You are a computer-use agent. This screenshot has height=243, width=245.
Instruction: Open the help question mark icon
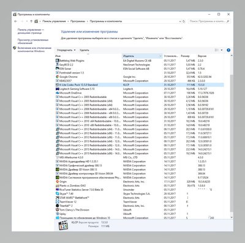point(228,50)
